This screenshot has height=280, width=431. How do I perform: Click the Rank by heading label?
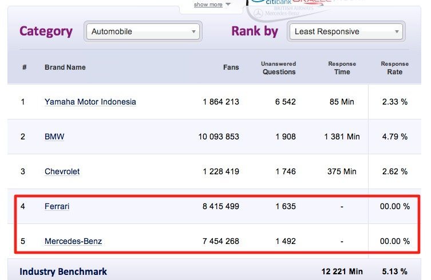(255, 31)
